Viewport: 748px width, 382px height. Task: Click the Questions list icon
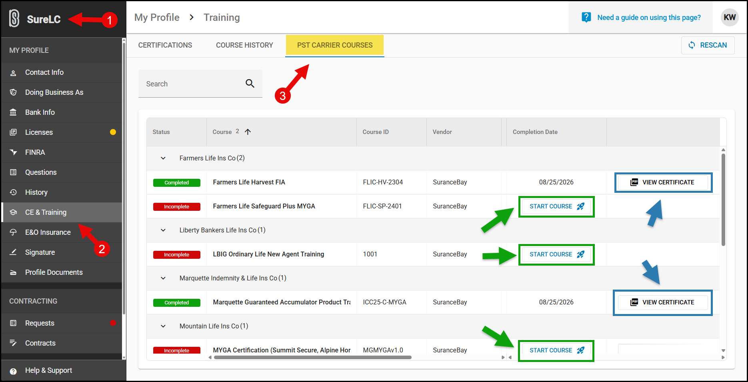(x=13, y=172)
